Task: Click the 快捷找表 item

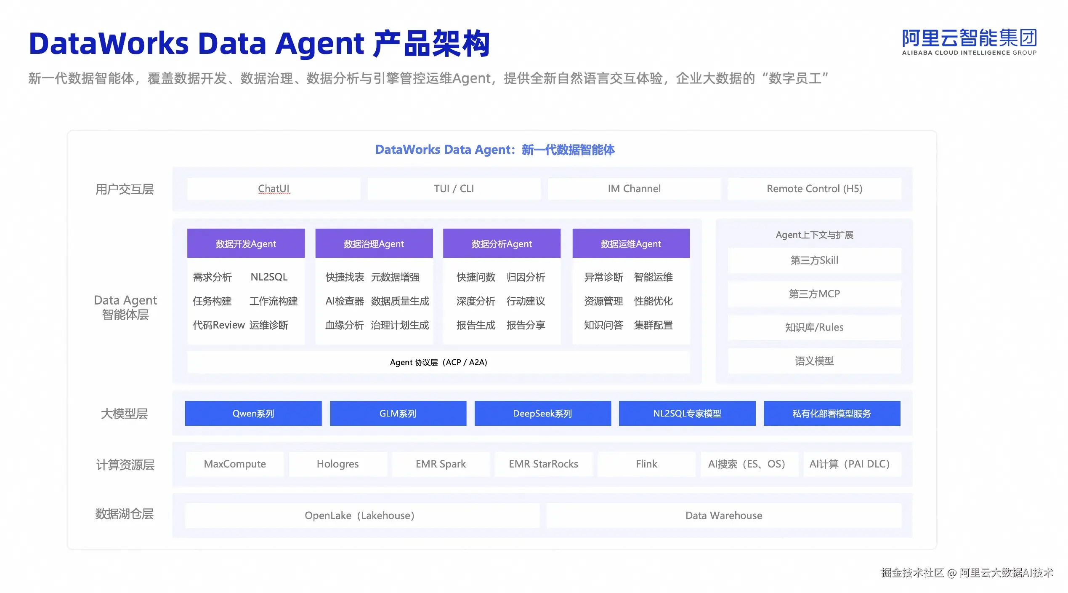Action: (345, 277)
